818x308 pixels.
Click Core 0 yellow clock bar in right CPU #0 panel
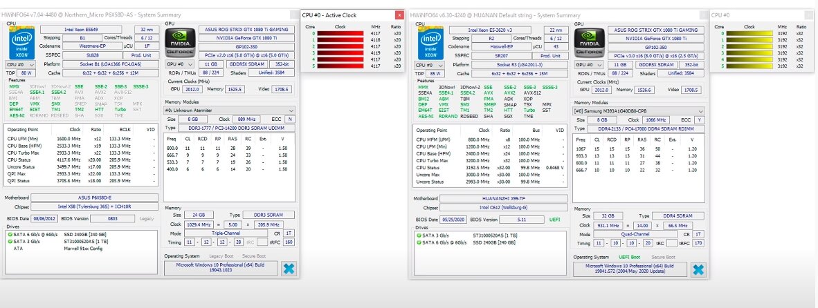tap(749, 33)
